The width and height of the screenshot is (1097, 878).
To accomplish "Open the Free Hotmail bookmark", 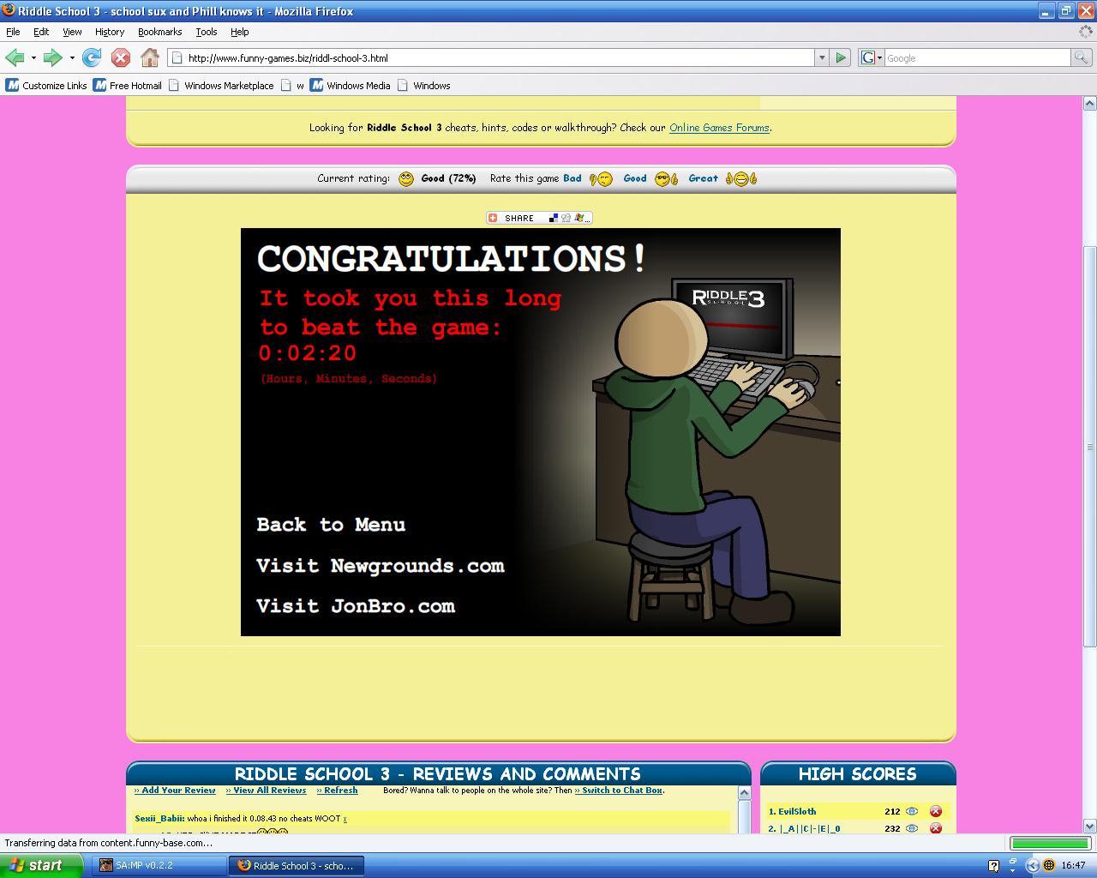I will [x=127, y=86].
